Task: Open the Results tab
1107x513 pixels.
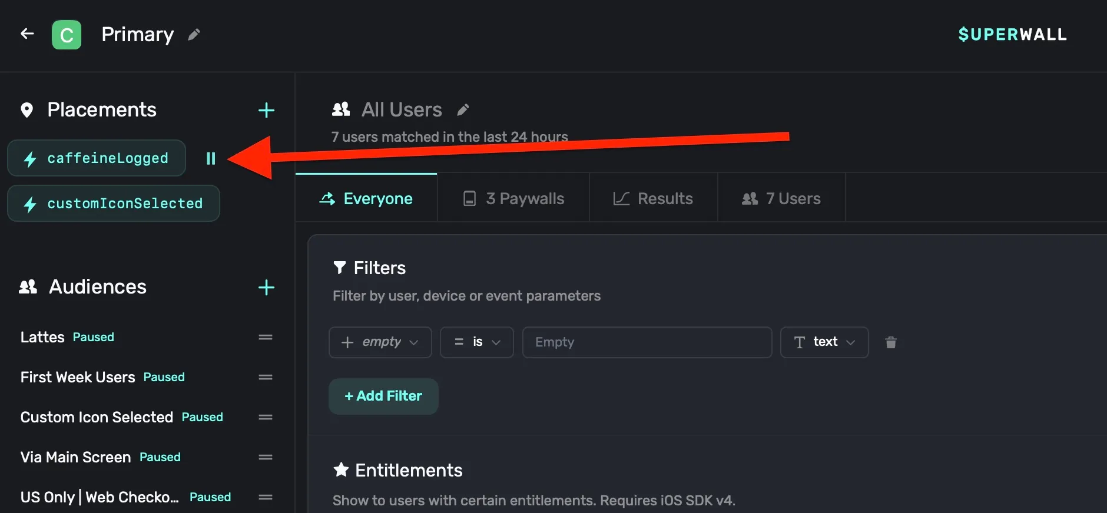Action: 654,198
